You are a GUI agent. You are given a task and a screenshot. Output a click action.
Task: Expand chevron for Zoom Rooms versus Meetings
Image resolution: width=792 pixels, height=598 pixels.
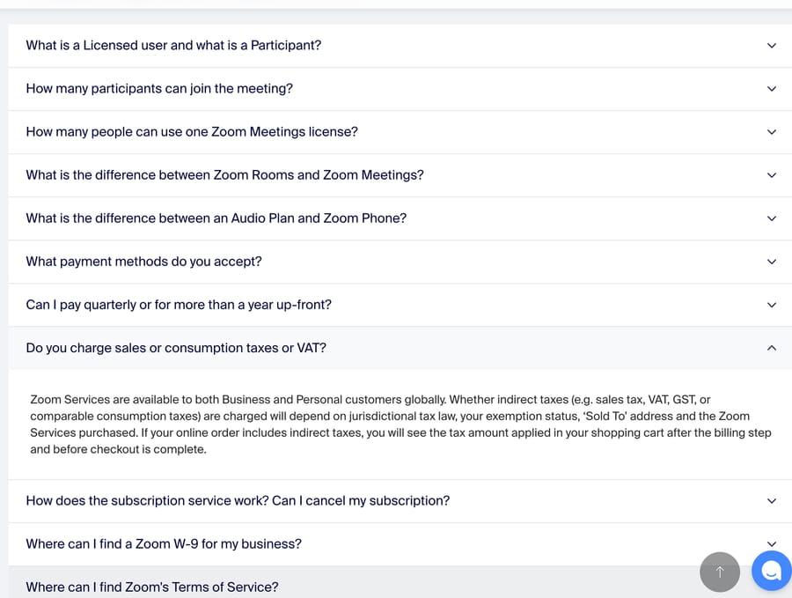(x=771, y=175)
